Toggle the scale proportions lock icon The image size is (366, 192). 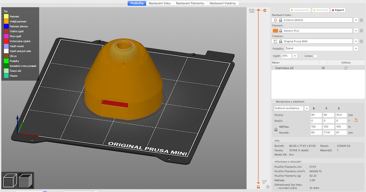click(x=275, y=130)
